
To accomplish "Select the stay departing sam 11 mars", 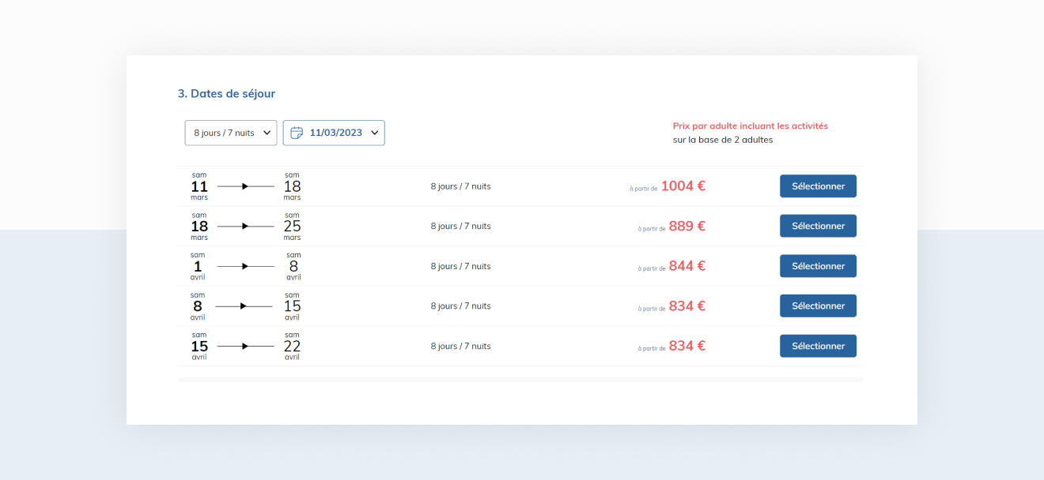I will pos(818,186).
